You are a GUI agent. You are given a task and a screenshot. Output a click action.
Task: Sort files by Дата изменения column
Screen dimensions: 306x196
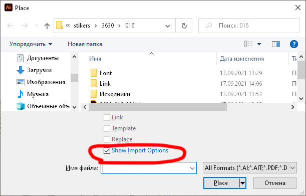click(242, 59)
